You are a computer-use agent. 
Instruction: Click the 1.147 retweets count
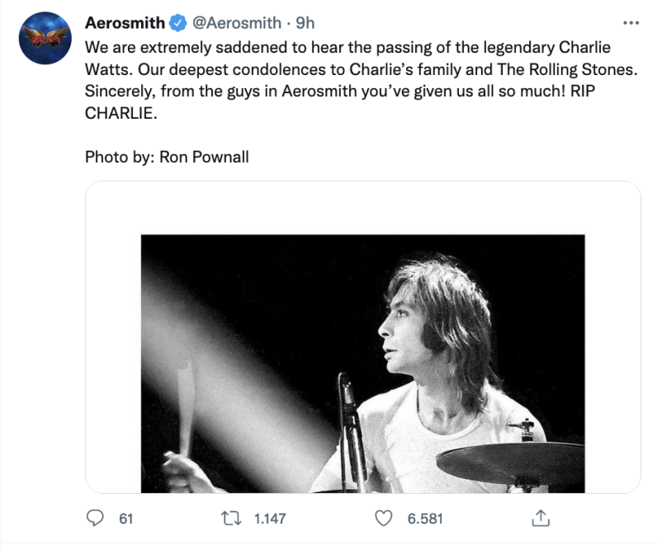point(269,519)
